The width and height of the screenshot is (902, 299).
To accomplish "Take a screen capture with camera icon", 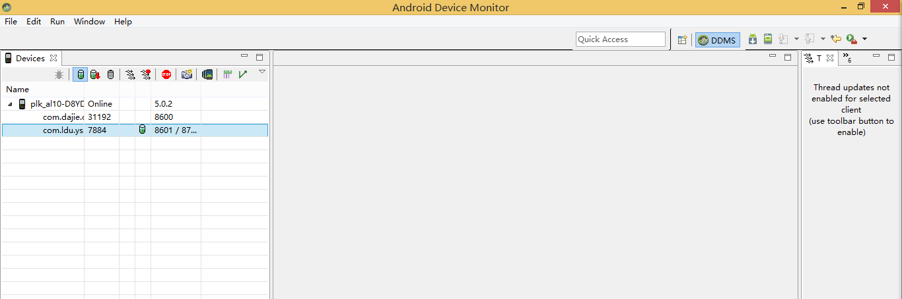I will pos(187,74).
